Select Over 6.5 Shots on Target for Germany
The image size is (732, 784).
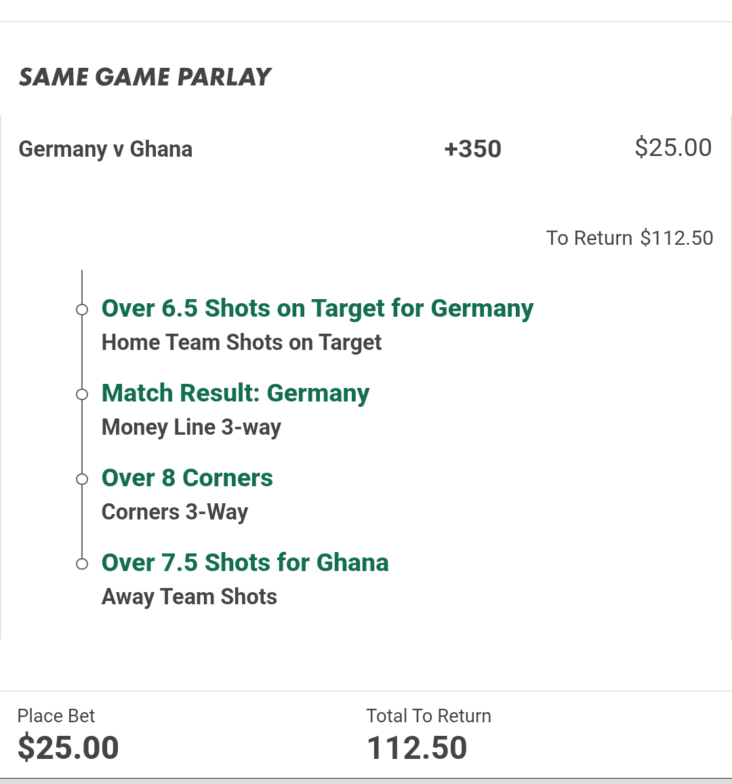[317, 309]
